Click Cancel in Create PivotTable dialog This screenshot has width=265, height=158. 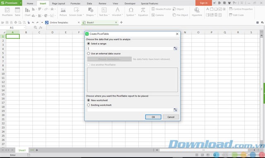point(171,117)
